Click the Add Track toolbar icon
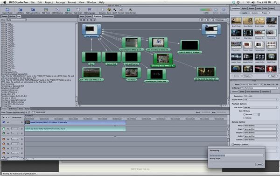Image resolution: width=280 pixels, height=176 pixels. [x=46, y=10]
